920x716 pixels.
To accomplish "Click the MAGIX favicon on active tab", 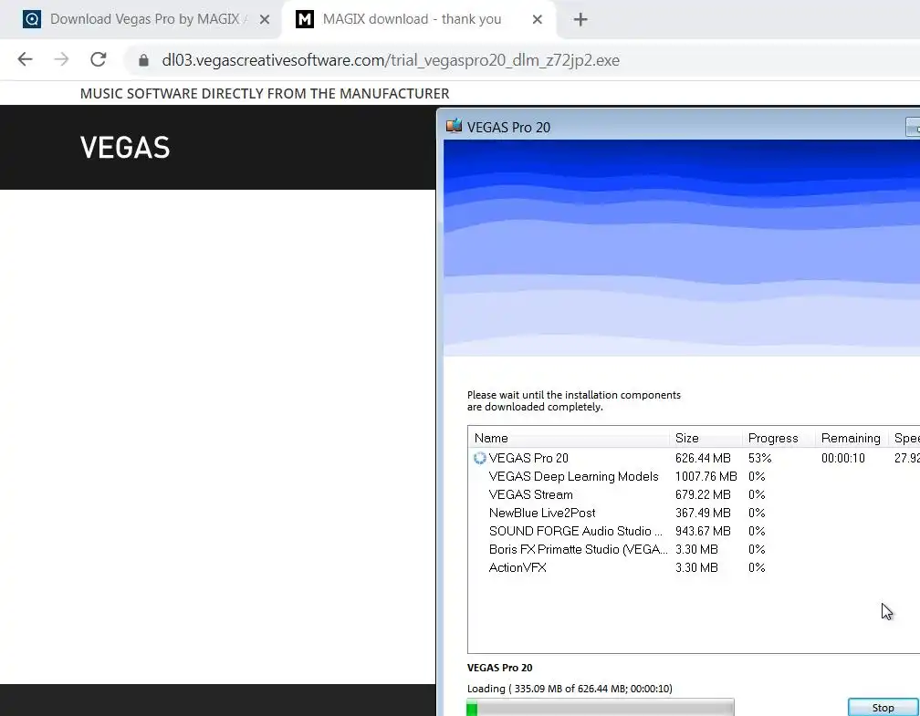I will (x=305, y=19).
